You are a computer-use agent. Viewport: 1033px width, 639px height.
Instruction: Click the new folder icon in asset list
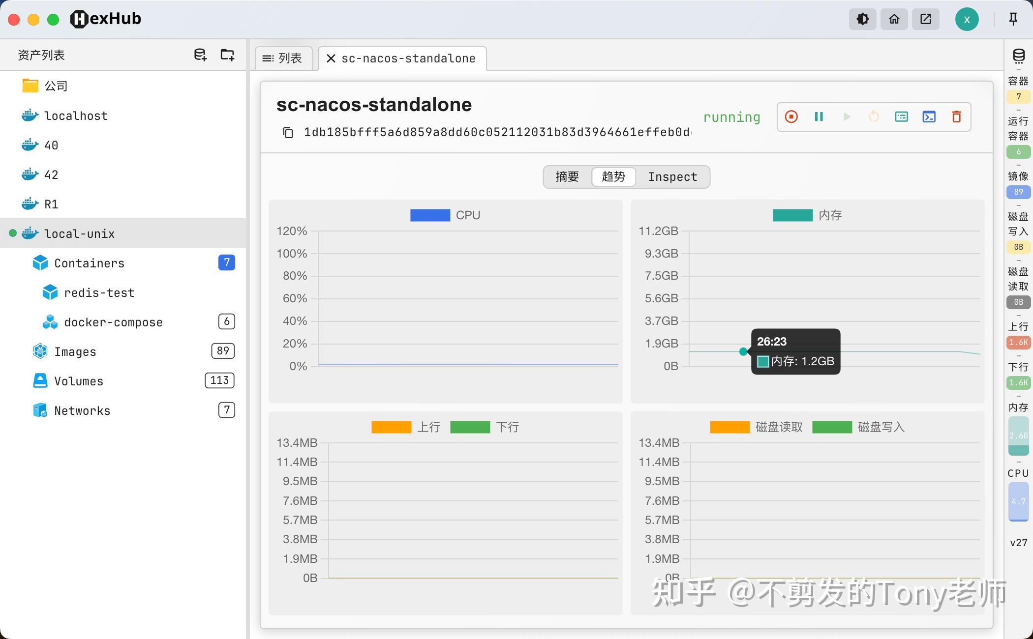(x=227, y=54)
